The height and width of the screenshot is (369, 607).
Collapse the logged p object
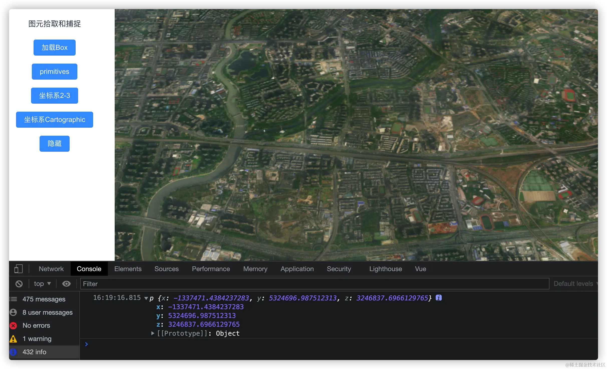click(x=146, y=298)
